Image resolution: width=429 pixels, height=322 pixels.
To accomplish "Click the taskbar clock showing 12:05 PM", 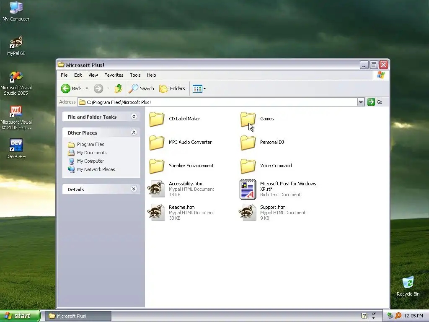I will (413, 316).
